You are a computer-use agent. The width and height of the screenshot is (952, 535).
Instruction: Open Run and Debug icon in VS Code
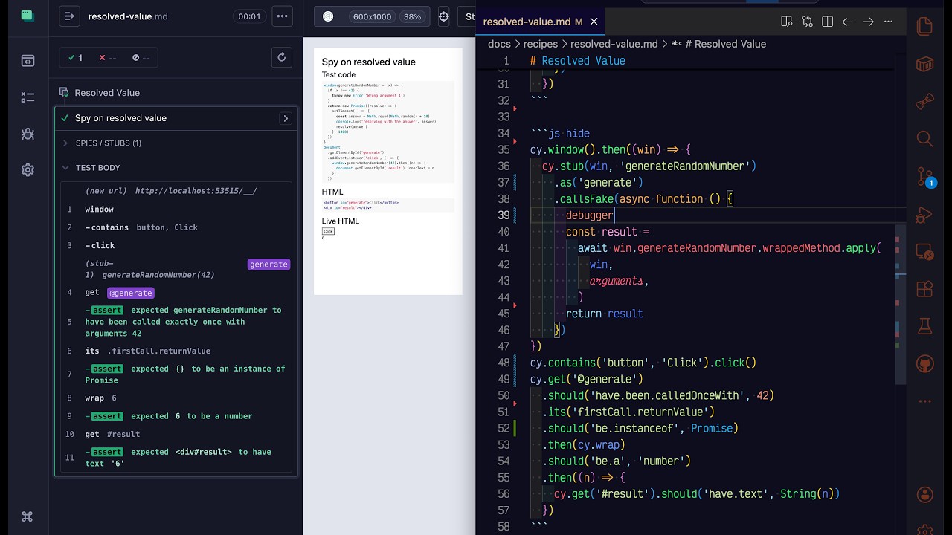(925, 215)
